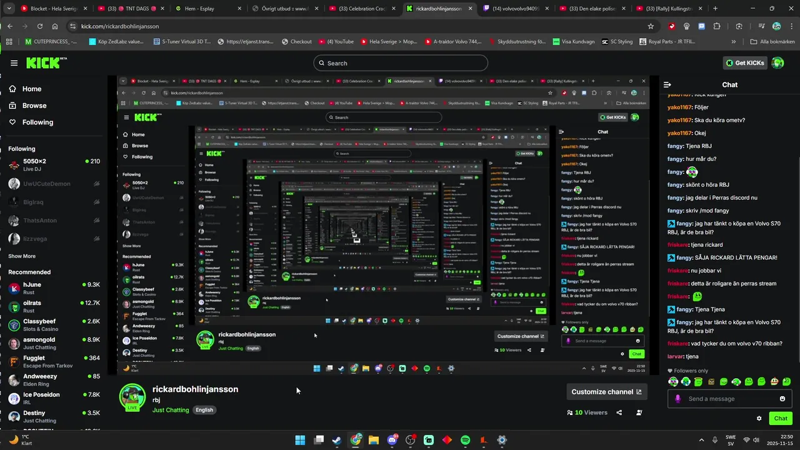Open the Alla bokmärken folder
Screen dimensions: 800x450
point(772,42)
